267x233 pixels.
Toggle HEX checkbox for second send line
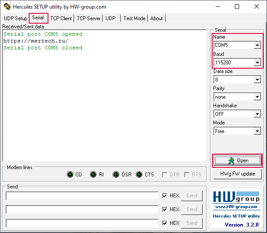point(165,209)
